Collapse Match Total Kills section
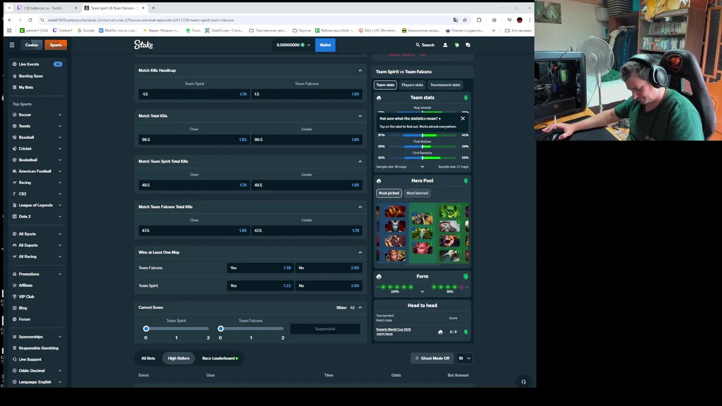The height and width of the screenshot is (406, 722). coord(360,116)
